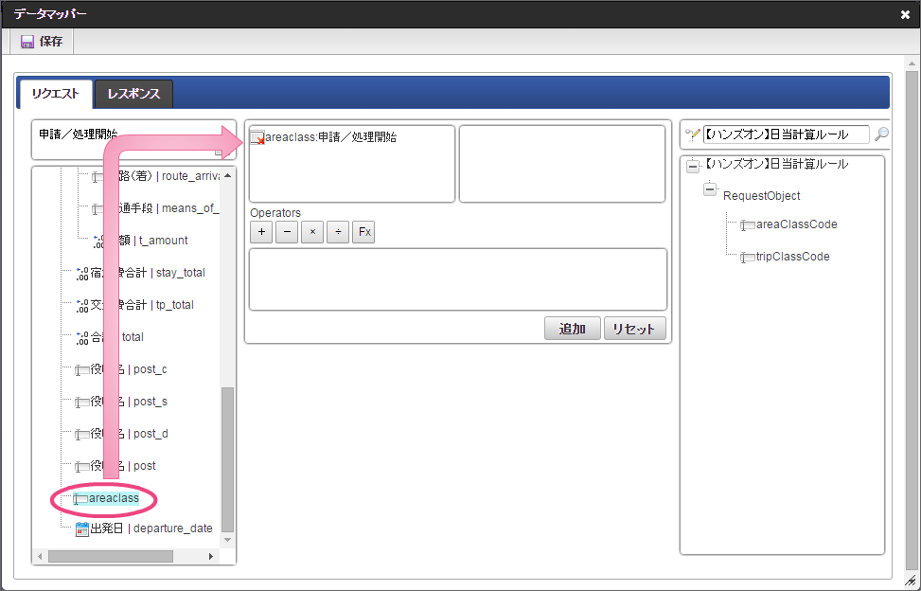
Task: Click the left tree horizontal scrollbar right arrow
Action: [x=211, y=556]
